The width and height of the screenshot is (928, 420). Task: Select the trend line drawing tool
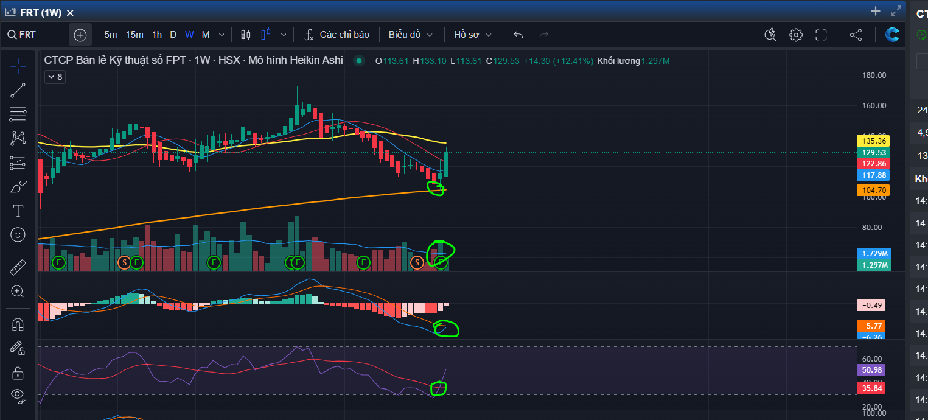[18, 91]
